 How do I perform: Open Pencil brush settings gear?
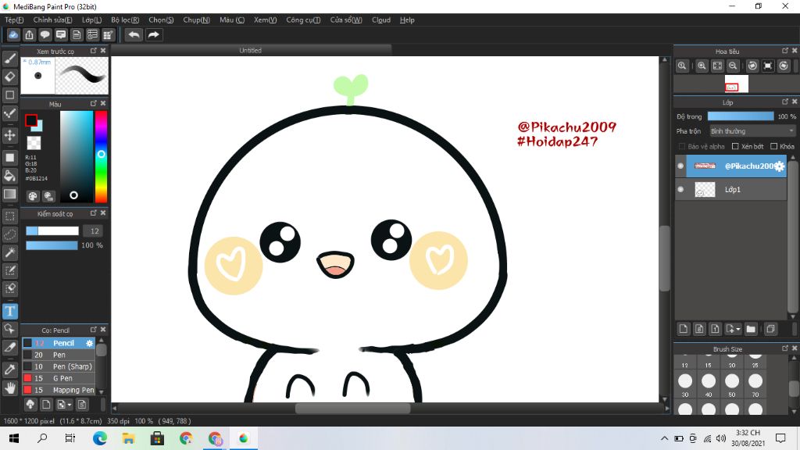tap(89, 344)
